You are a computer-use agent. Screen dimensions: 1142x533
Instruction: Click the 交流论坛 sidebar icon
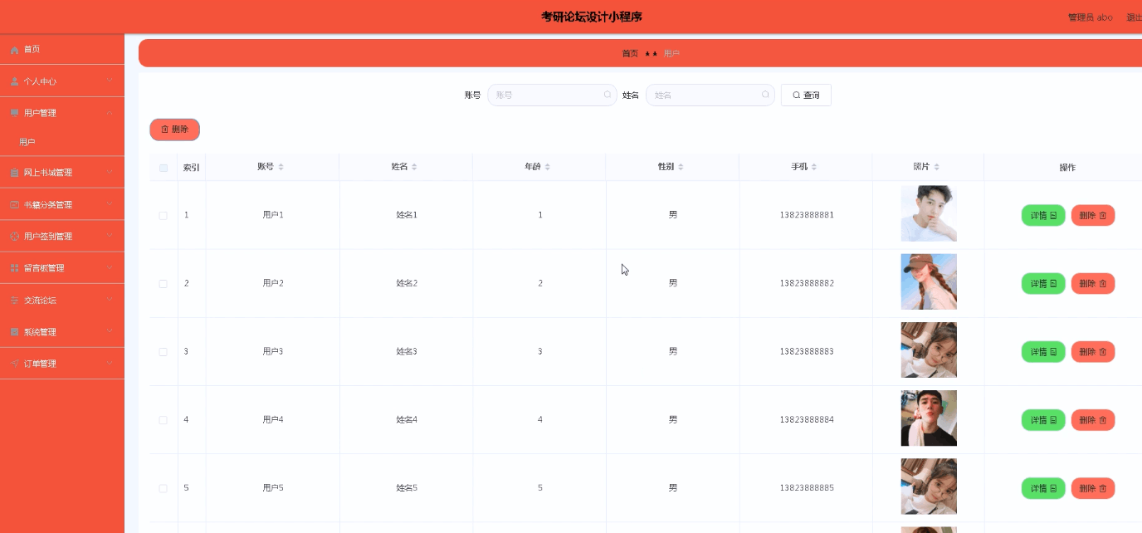pyautogui.click(x=13, y=300)
